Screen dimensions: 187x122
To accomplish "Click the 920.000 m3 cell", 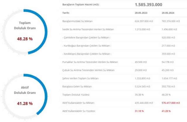I will (x=168, y=38).
